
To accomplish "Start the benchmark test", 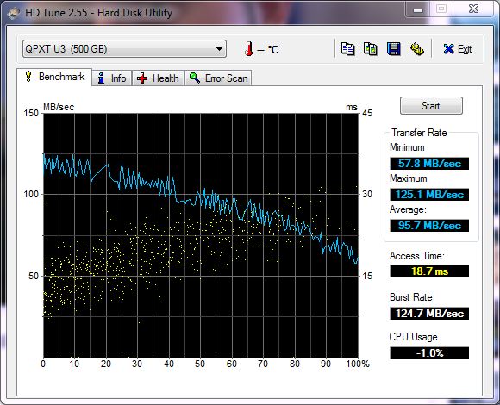I will tap(431, 105).
